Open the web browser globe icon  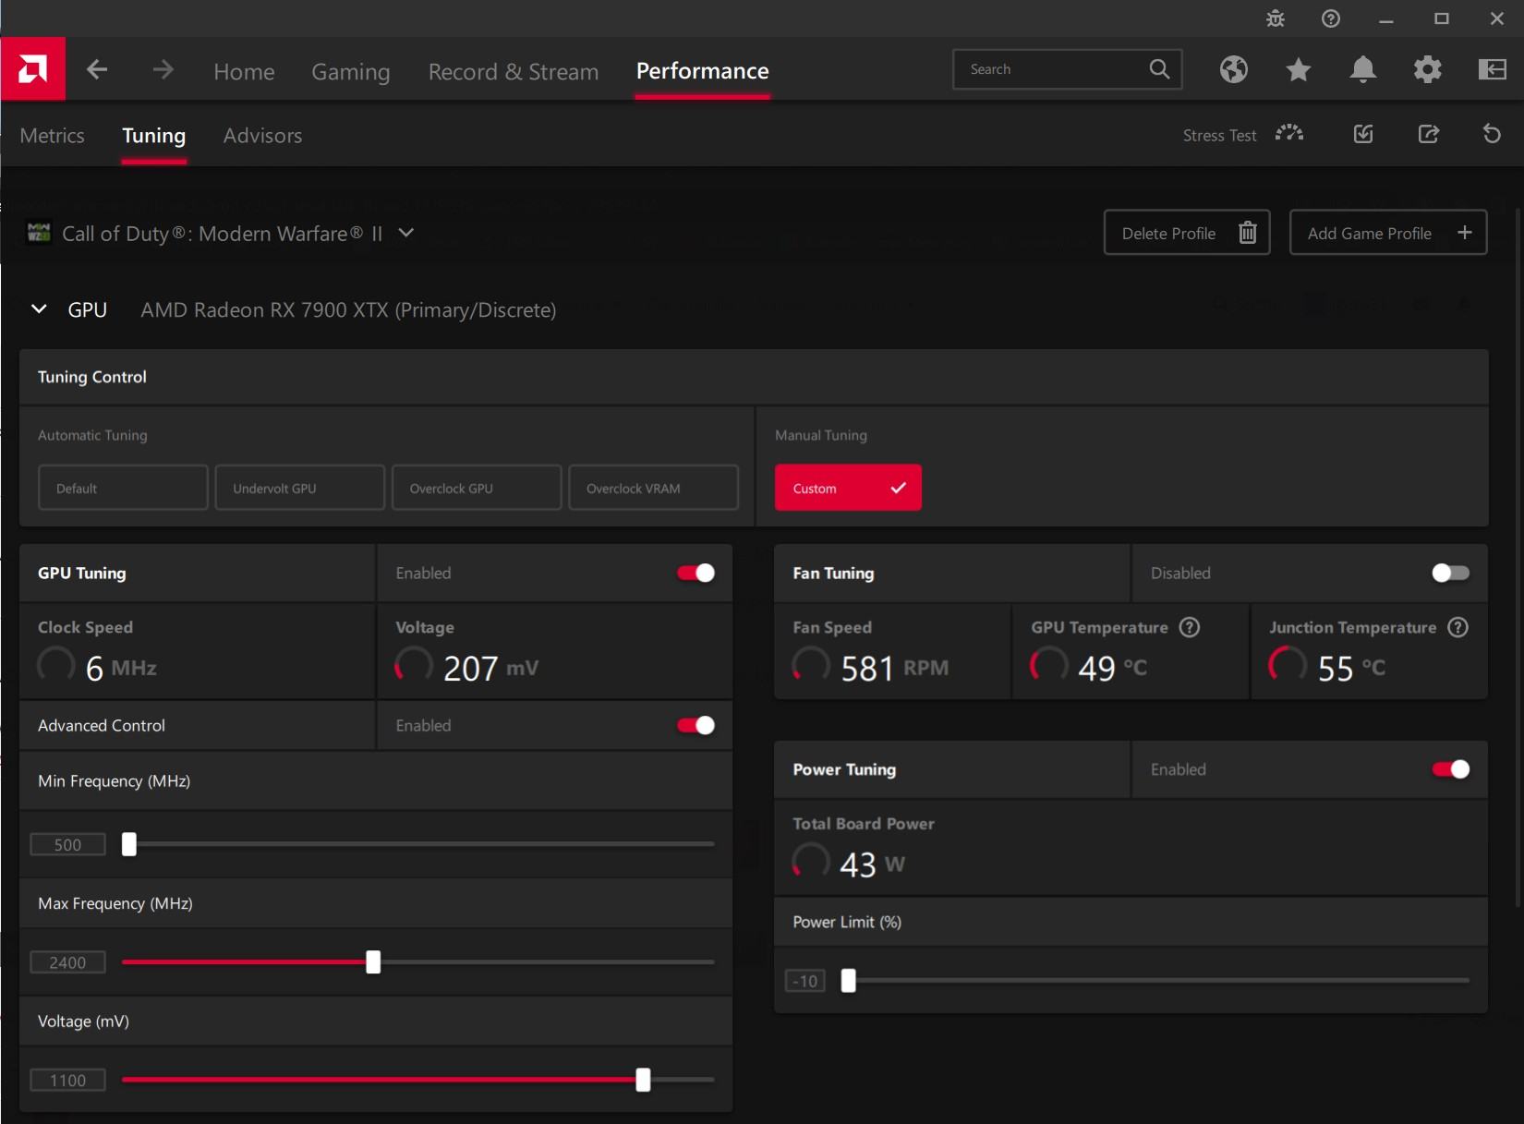(1233, 69)
